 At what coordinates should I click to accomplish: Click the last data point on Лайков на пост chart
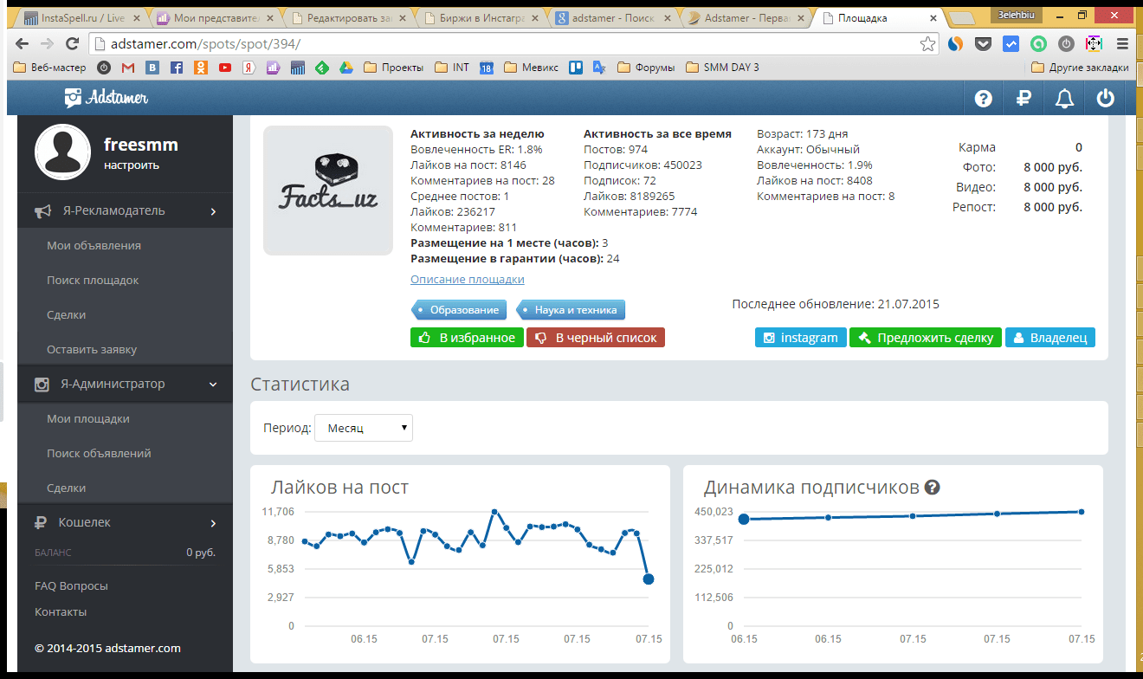coord(649,579)
